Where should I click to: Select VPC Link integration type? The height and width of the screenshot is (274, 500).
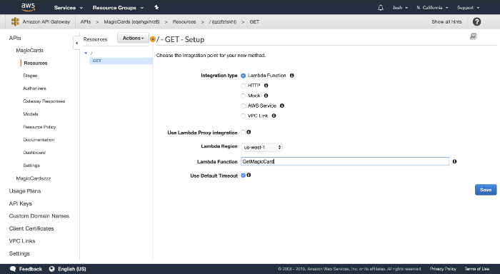pyautogui.click(x=244, y=116)
